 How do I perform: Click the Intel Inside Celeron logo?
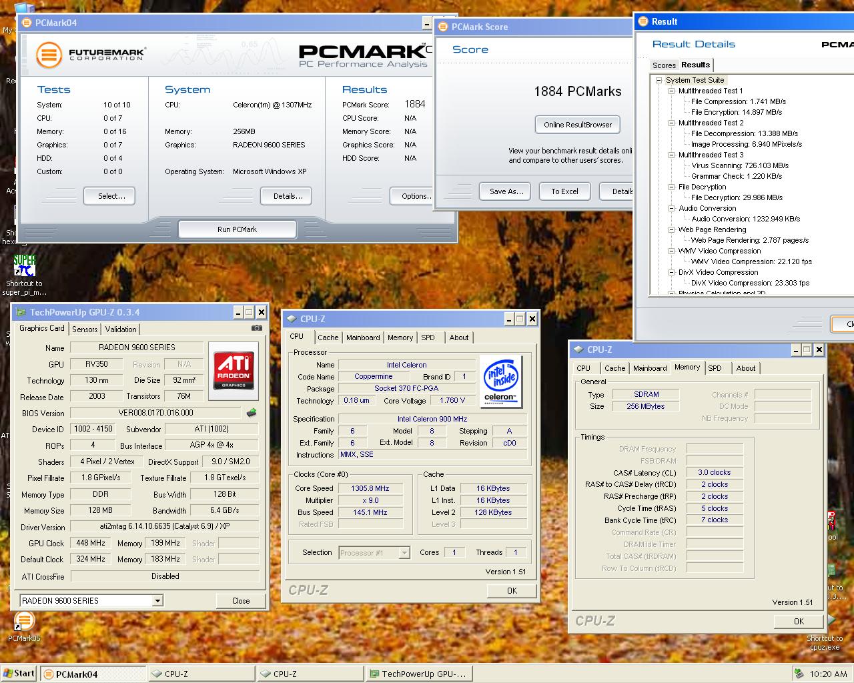coord(500,381)
